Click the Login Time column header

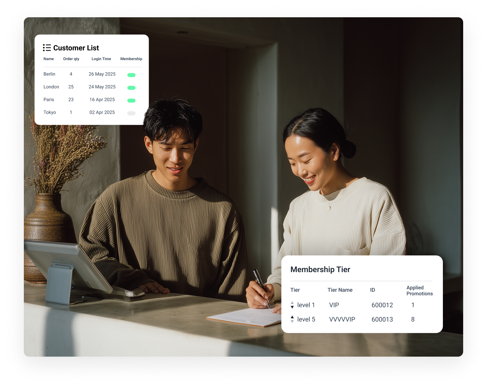(101, 59)
